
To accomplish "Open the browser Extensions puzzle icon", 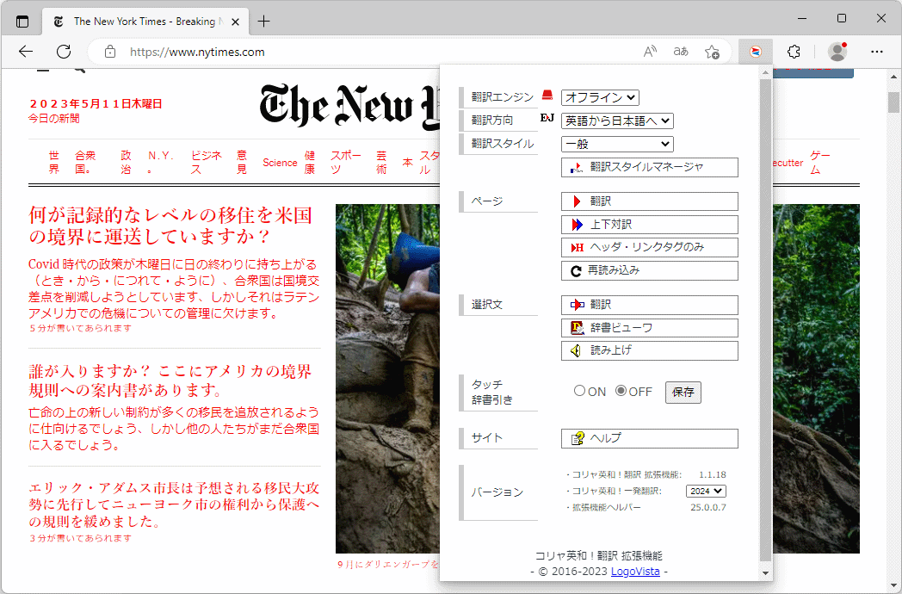I will pyautogui.click(x=794, y=52).
